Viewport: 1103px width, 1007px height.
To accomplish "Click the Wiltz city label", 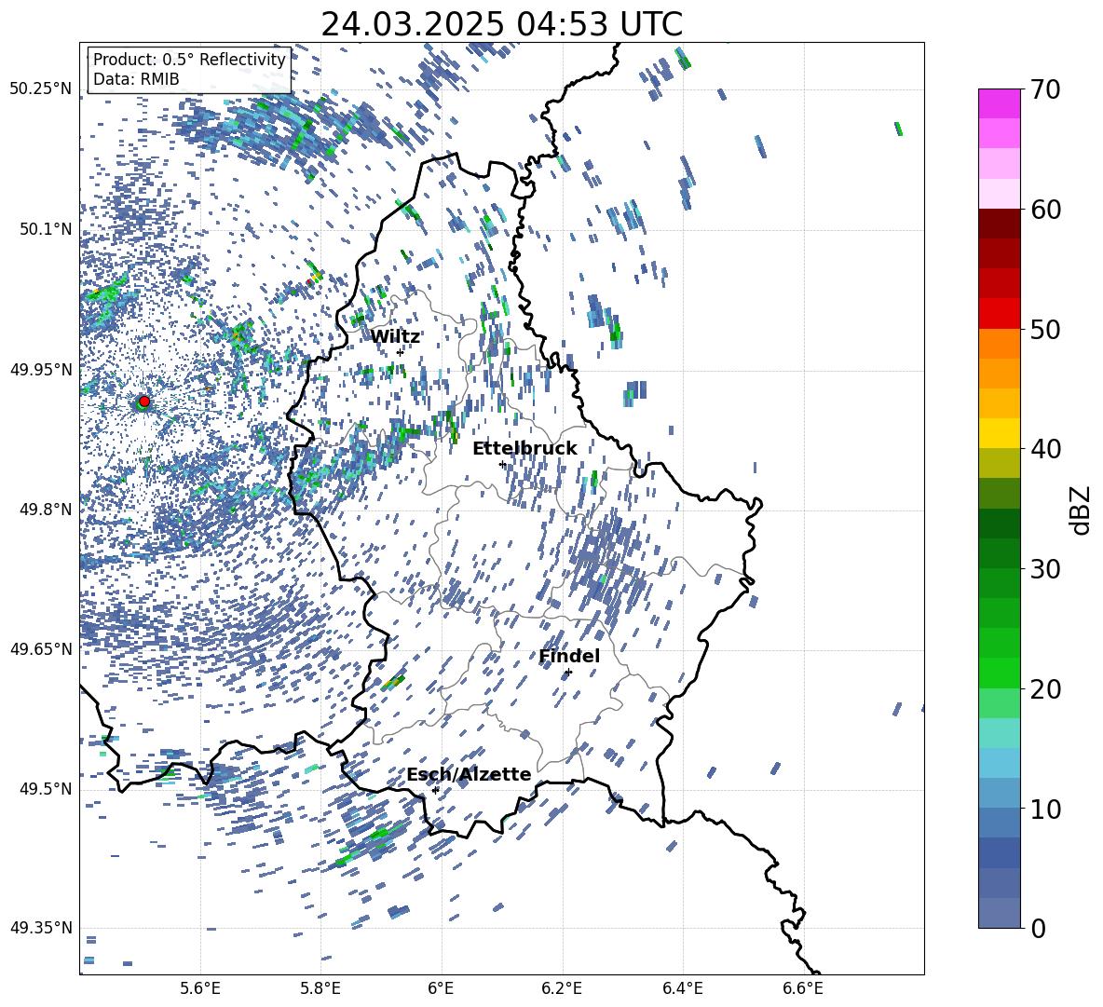I will pyautogui.click(x=395, y=337).
